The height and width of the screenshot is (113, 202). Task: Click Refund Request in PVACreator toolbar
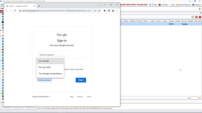183,5
